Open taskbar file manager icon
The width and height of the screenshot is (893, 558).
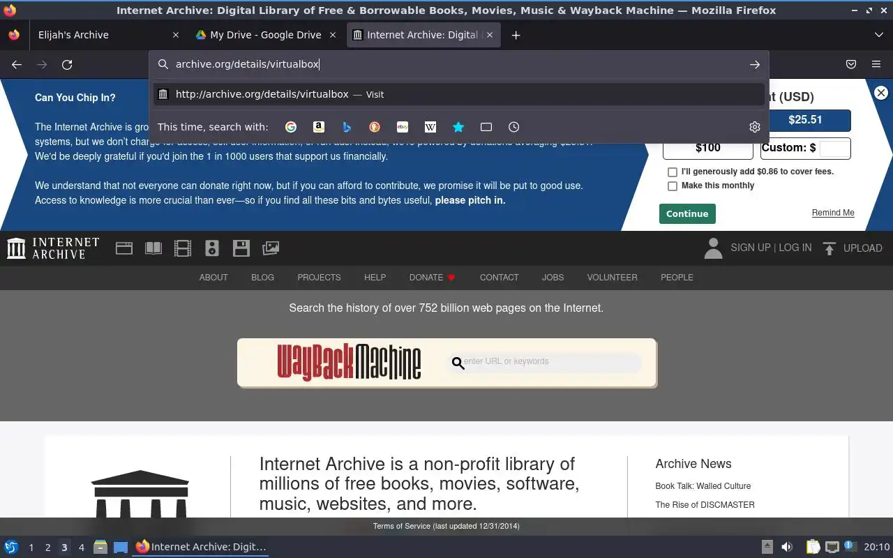click(100, 547)
